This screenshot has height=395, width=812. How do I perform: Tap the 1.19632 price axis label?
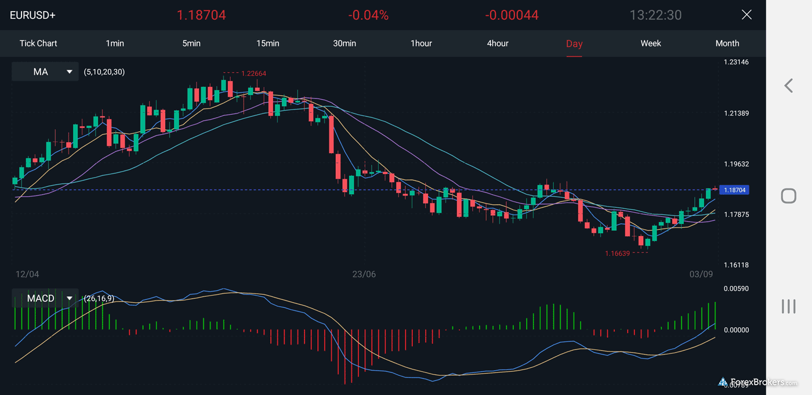(x=737, y=164)
